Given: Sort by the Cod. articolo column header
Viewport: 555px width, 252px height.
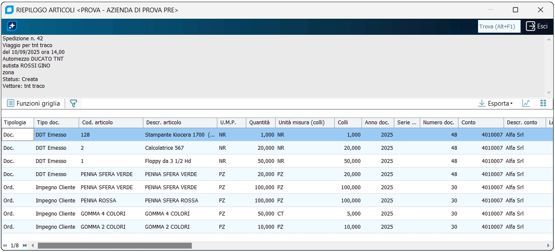Looking at the screenshot, I should [x=111, y=123].
